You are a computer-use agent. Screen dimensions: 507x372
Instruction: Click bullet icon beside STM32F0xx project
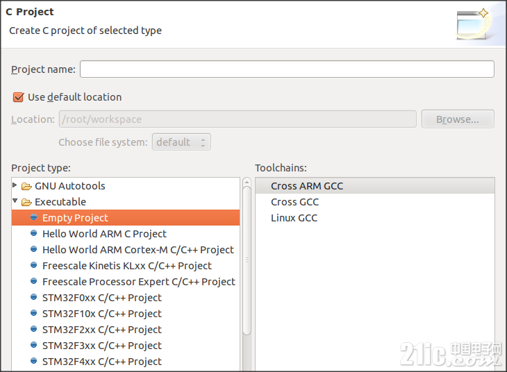[x=33, y=296]
